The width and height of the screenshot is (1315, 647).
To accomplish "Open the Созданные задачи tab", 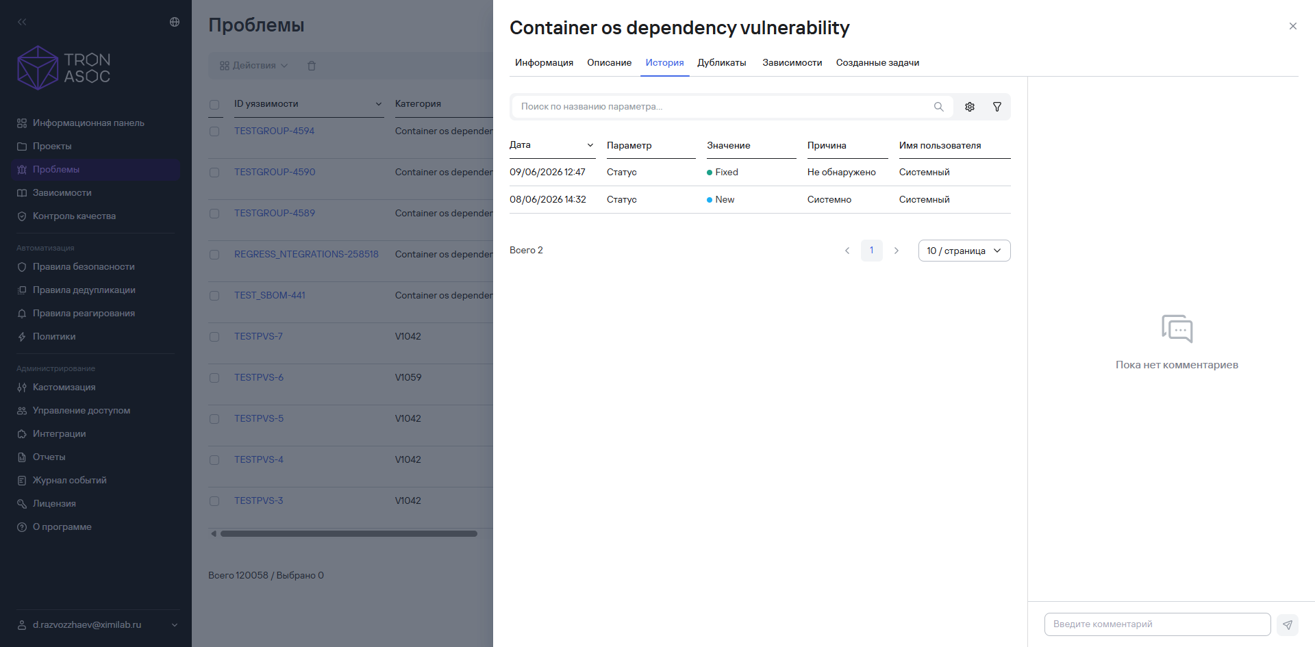I will (877, 62).
